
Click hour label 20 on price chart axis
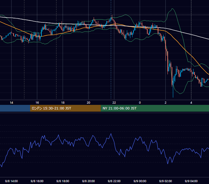89,103
